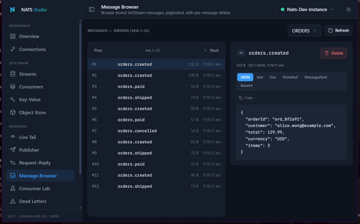
Task: Click the trash icon in Delete
Action: click(327, 53)
